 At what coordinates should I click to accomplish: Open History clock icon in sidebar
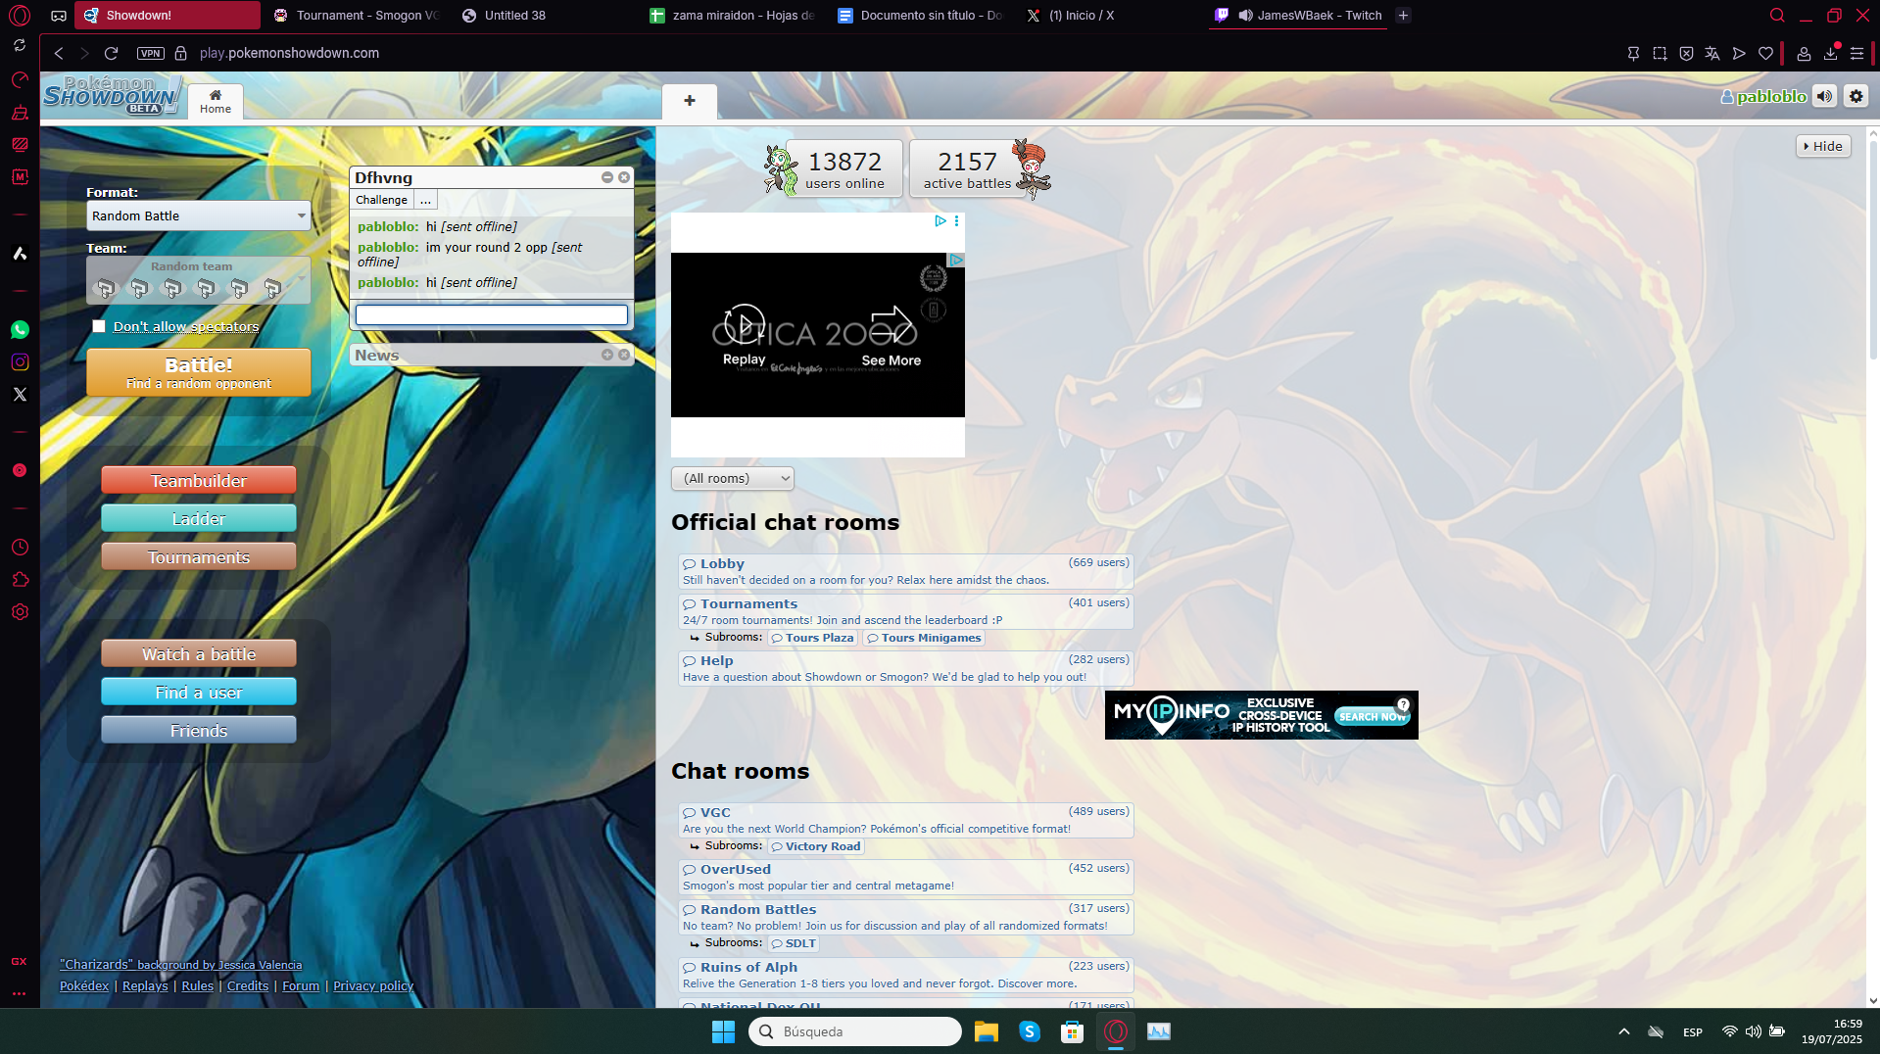20,548
